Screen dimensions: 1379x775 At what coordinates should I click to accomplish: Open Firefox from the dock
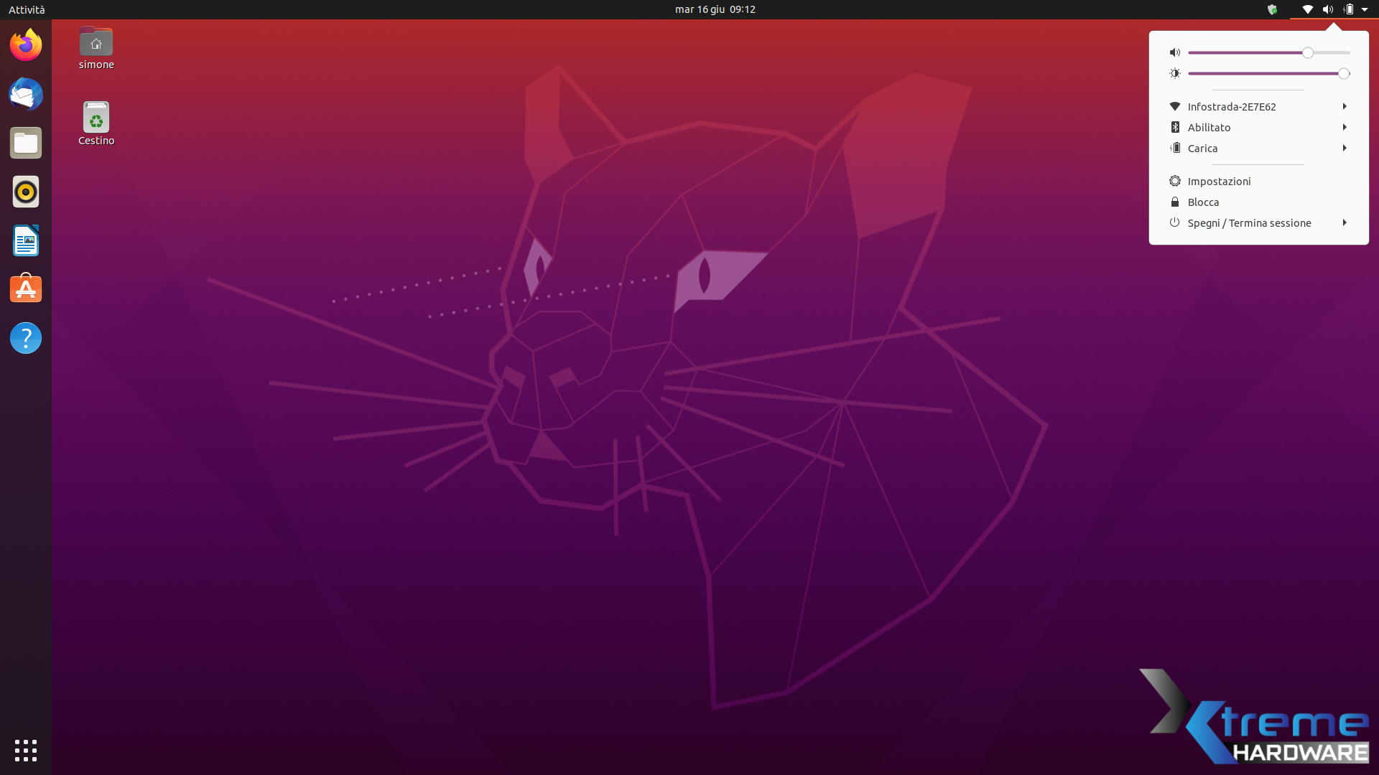click(26, 45)
